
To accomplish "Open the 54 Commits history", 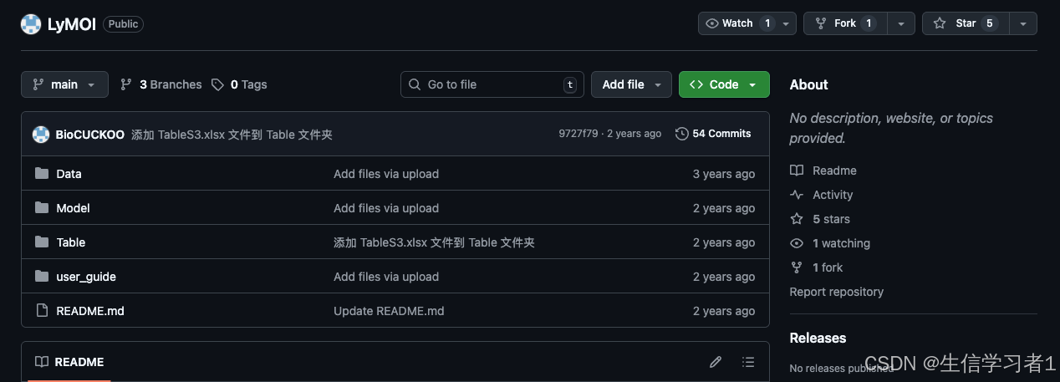I will tap(713, 134).
